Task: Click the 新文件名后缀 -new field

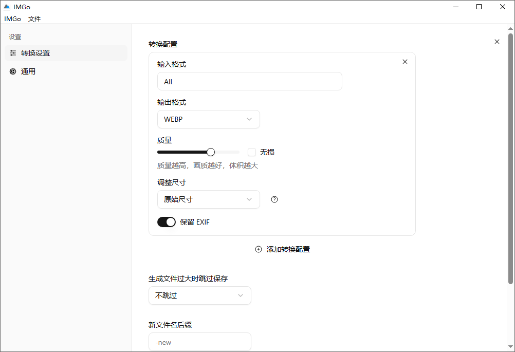Action: coord(200,342)
